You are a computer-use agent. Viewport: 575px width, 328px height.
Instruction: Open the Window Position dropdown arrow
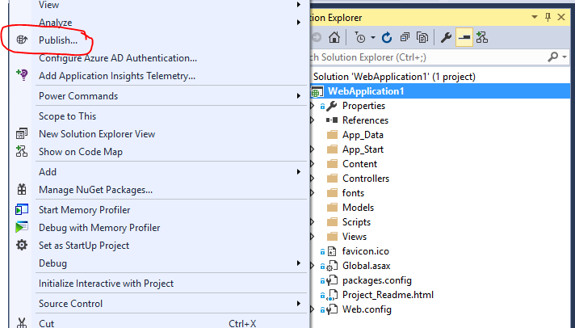534,16
